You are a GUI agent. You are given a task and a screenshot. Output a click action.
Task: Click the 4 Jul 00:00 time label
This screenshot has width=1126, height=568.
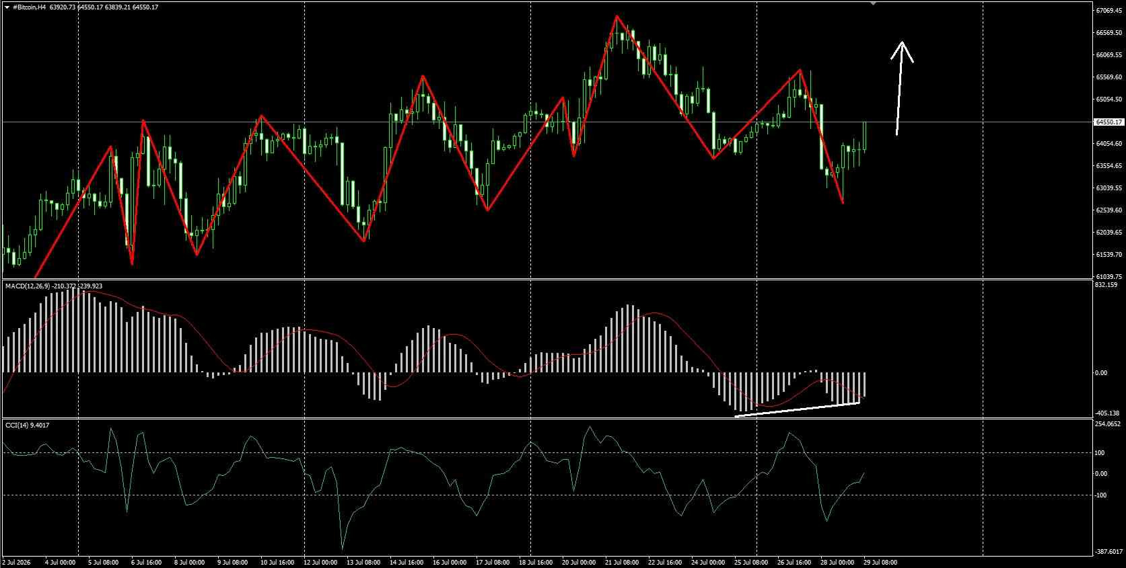tap(61, 563)
